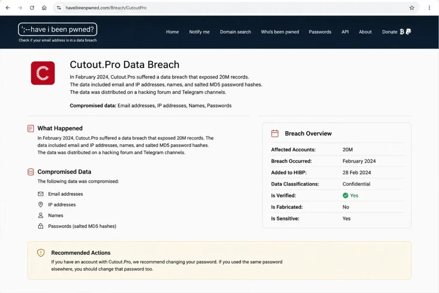Open the Notify me nav item
The height and width of the screenshot is (293, 439).
coord(199,32)
